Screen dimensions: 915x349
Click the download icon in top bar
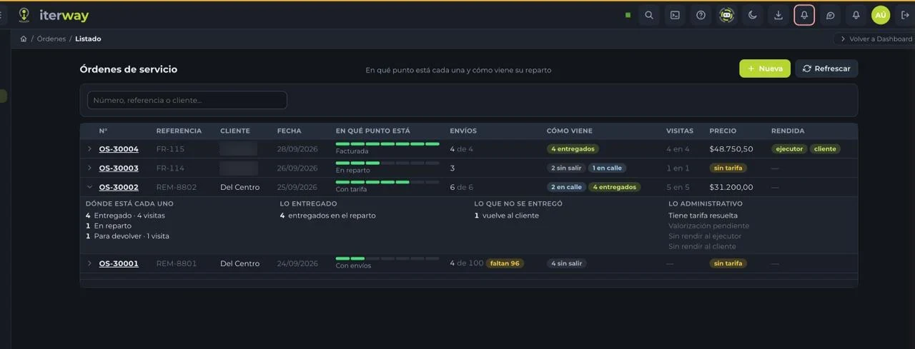tap(778, 15)
